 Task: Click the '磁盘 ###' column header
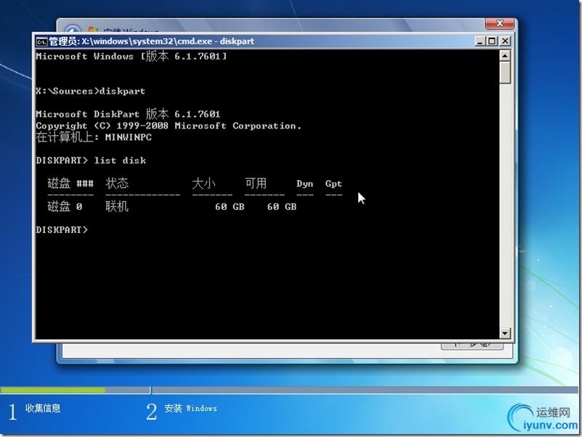tap(70, 183)
